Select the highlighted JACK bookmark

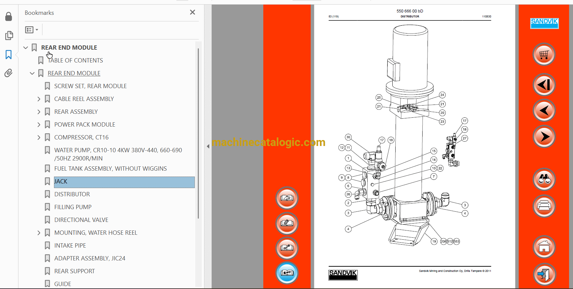coord(124,182)
